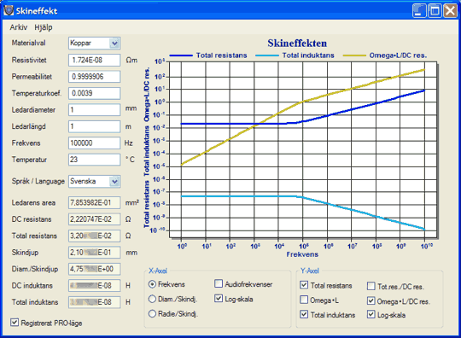Disable the Registrerat PRO-läge checkbox
461x338 pixels.
pyautogui.click(x=15, y=323)
